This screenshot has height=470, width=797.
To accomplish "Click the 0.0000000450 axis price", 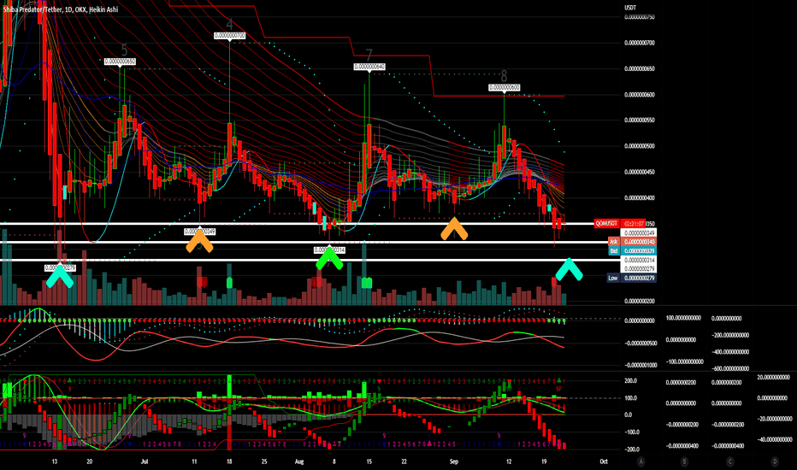I will pyautogui.click(x=640, y=173).
